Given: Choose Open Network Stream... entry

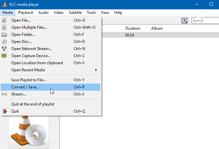Looking at the screenshot, I should click(x=51, y=49).
